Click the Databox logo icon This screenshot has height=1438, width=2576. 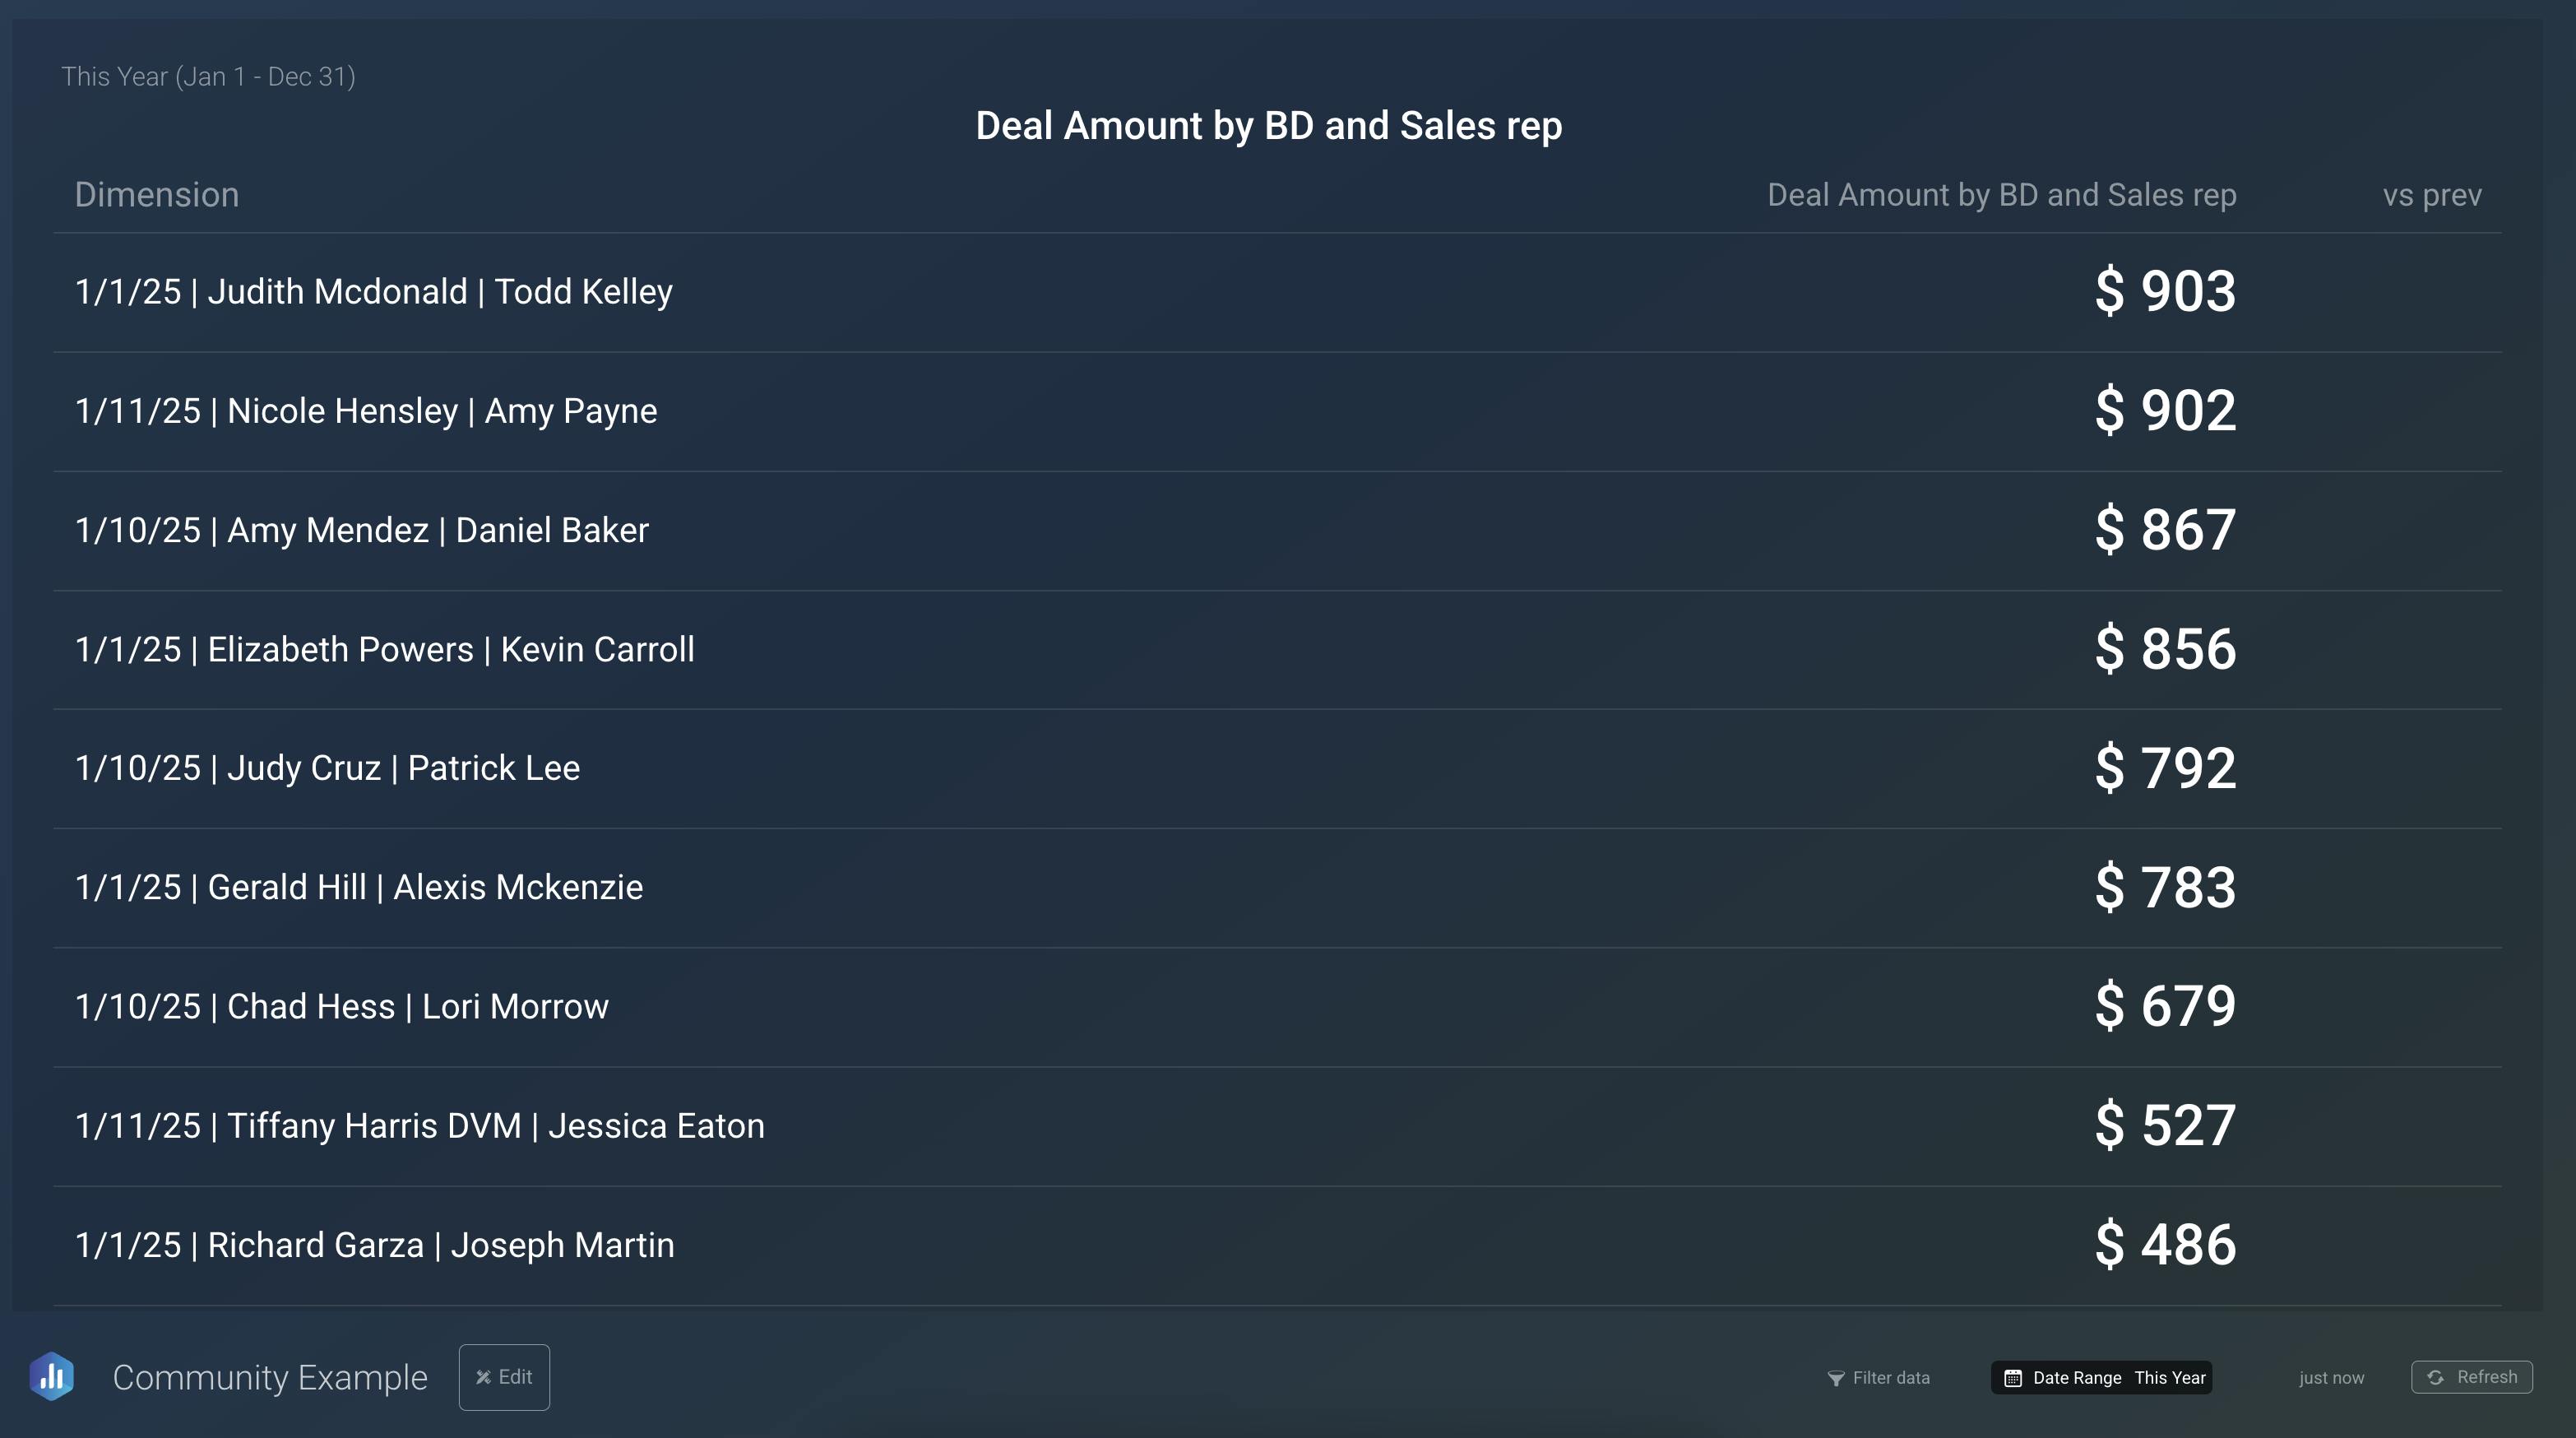(52, 1377)
